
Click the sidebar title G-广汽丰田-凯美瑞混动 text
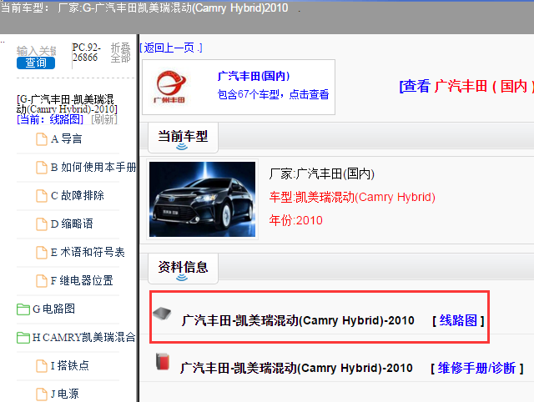tap(67, 103)
